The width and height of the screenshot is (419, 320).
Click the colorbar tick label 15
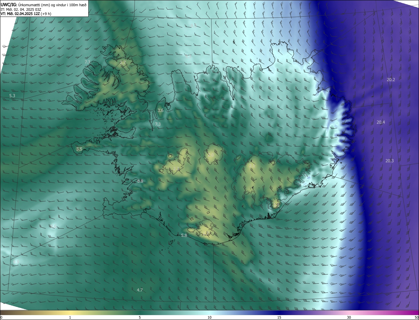coord(279,317)
